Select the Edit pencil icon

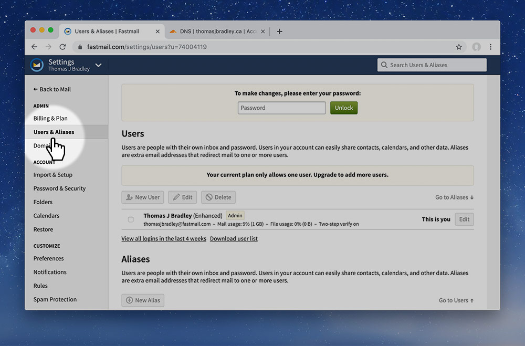pos(175,197)
